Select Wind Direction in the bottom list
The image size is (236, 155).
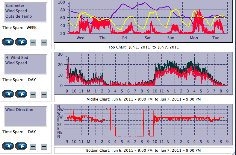tap(19, 110)
